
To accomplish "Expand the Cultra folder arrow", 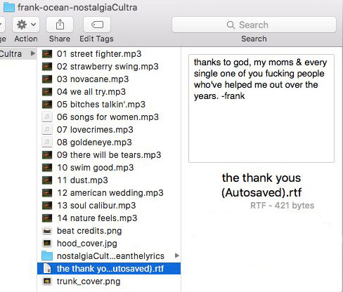I will [33, 53].
